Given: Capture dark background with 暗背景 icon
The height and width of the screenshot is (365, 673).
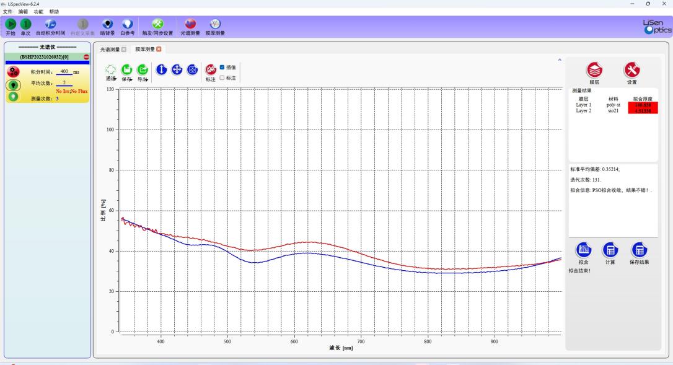Looking at the screenshot, I should [107, 24].
